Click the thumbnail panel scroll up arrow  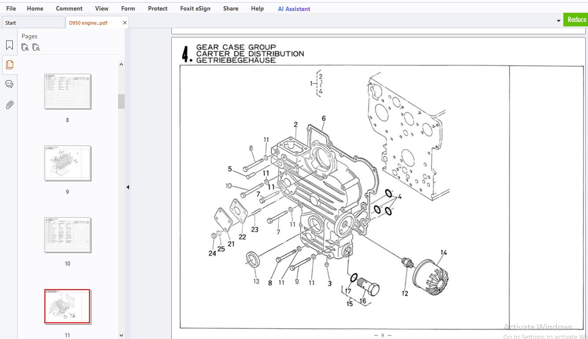(121, 64)
